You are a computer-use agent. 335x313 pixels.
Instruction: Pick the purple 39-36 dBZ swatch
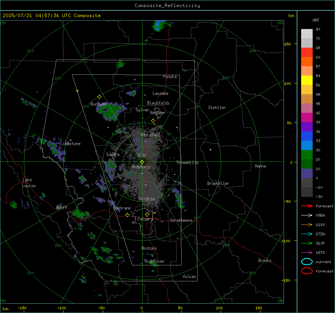pos(307,127)
